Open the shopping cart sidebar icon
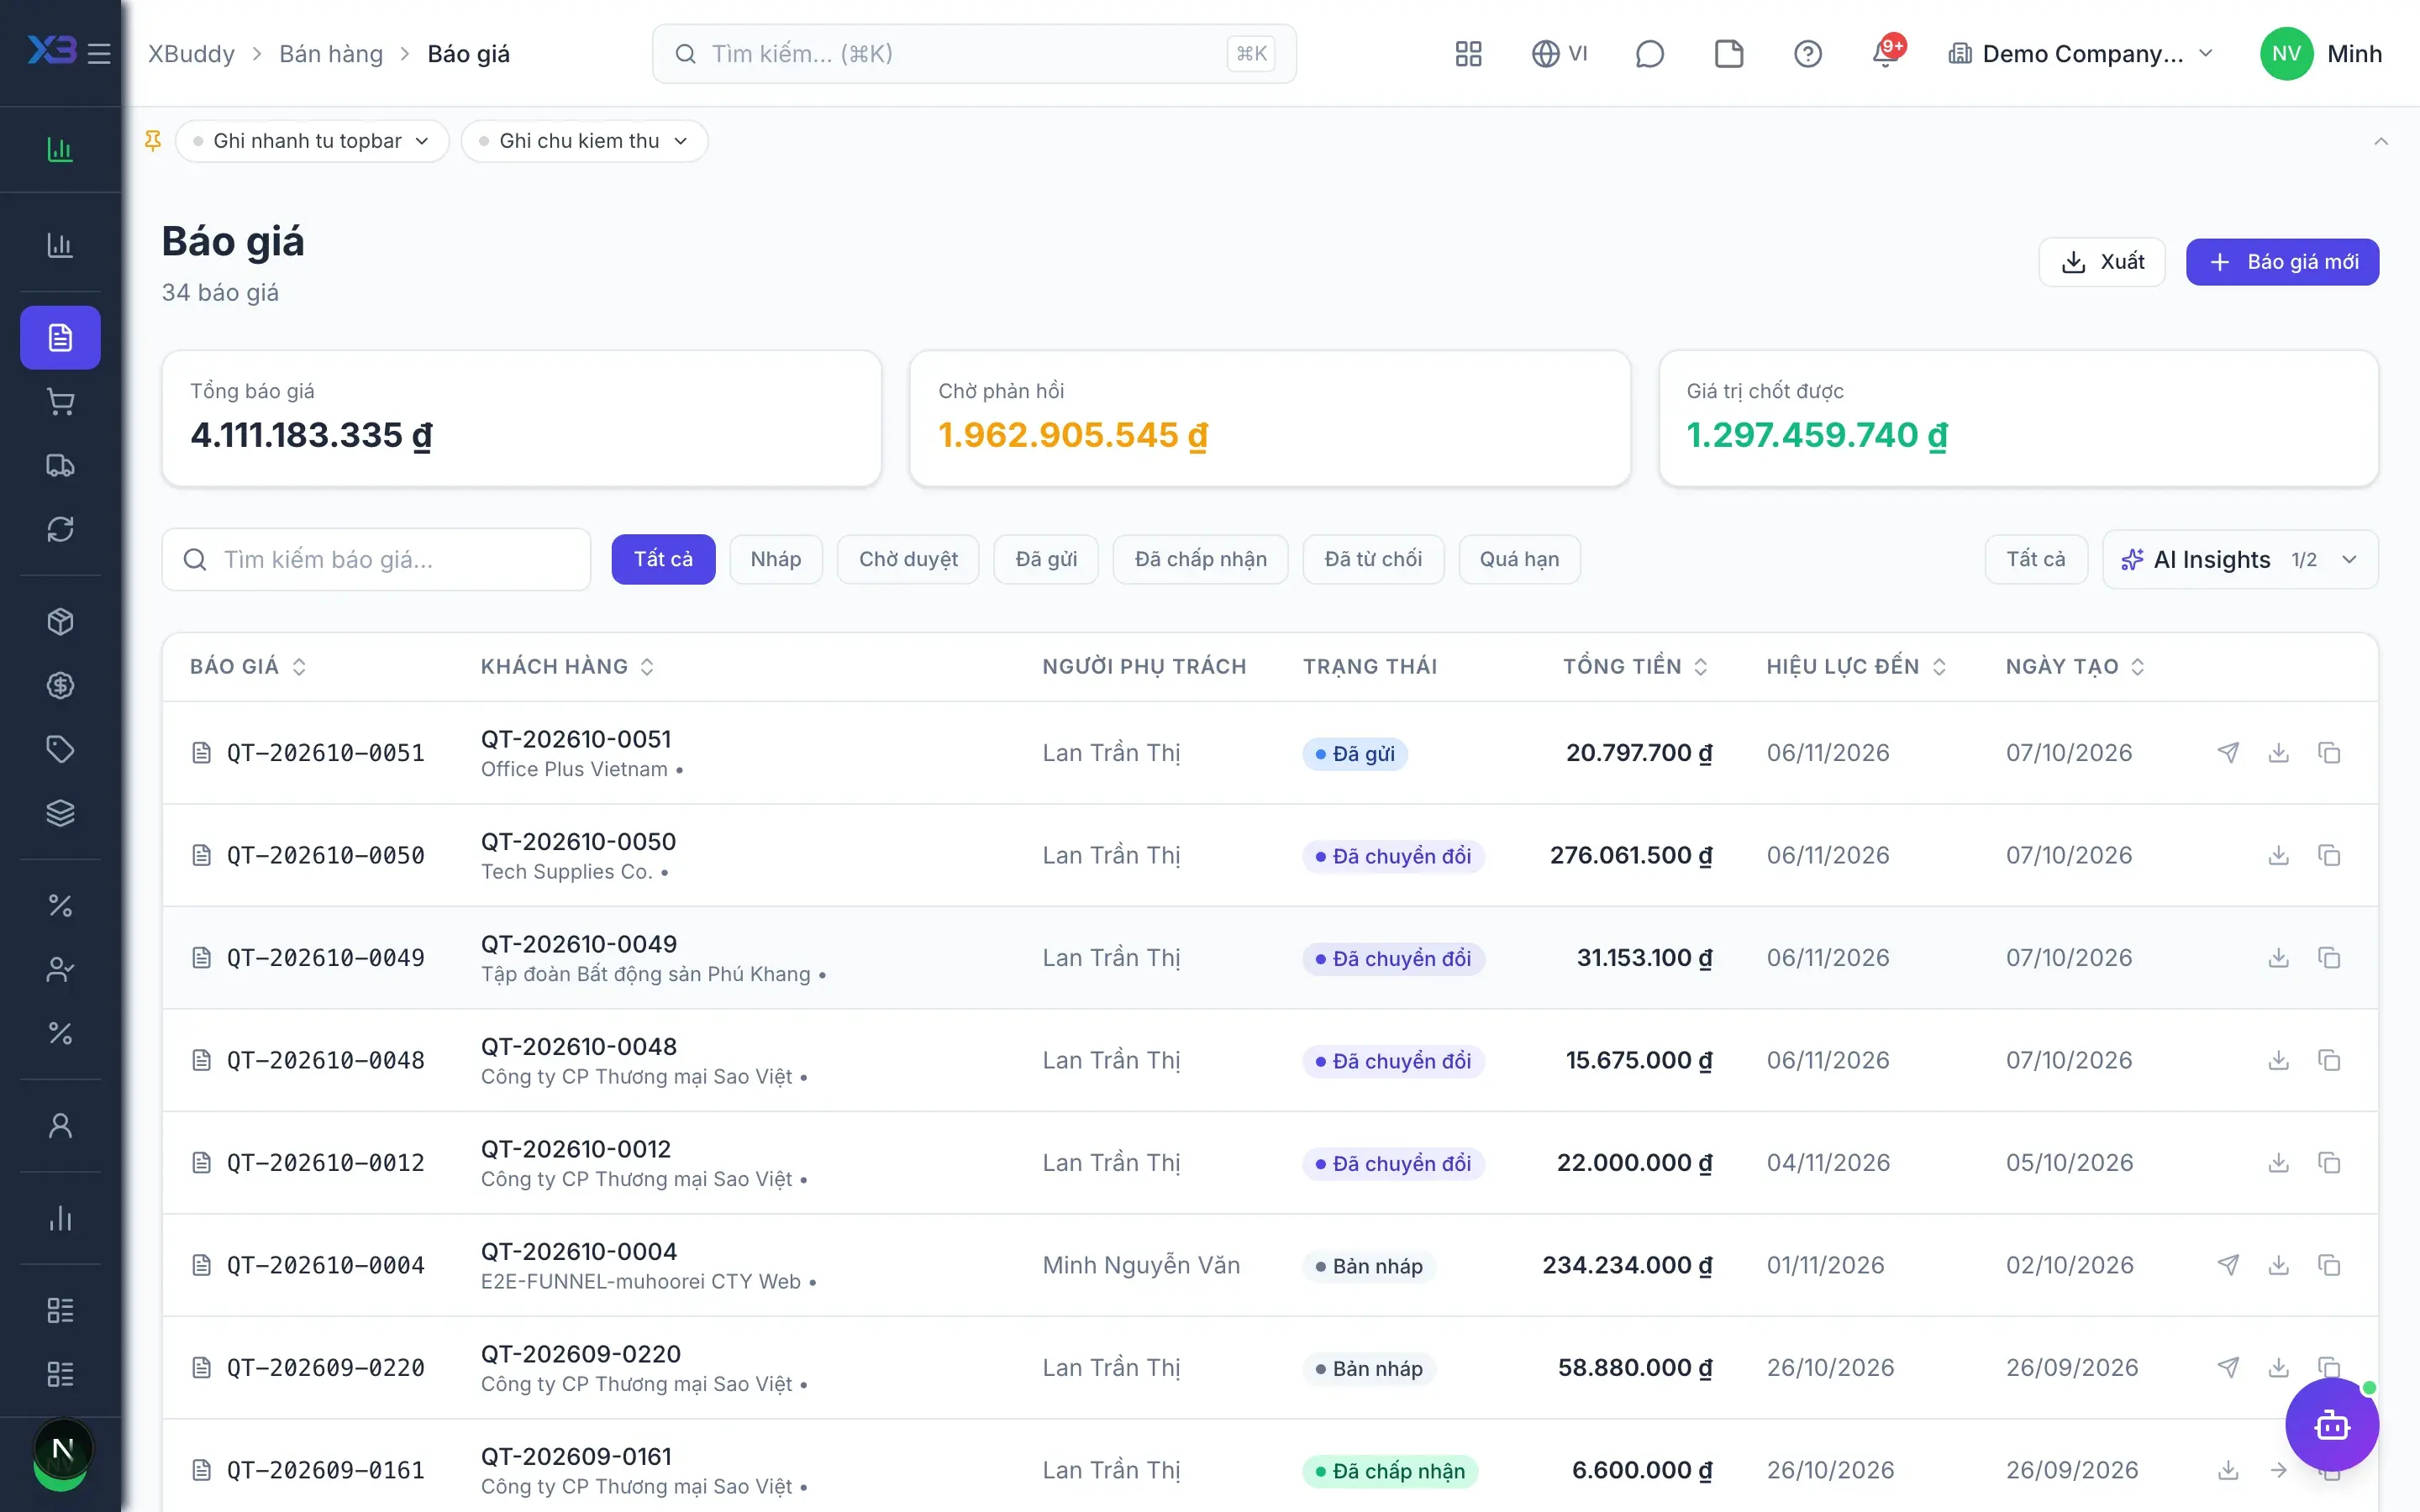The width and height of the screenshot is (2420, 1512). pos(60,402)
